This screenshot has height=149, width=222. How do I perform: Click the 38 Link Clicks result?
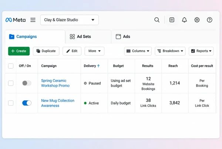(x=148, y=103)
